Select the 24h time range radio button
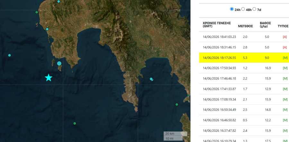Image resolution: width=289 pixels, height=142 pixels. [x=232, y=9]
